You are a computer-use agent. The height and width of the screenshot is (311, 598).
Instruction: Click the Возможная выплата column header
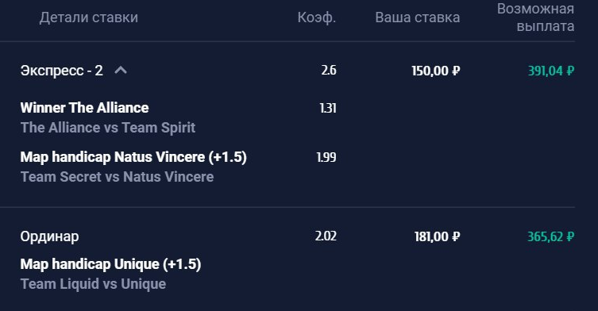coord(536,17)
